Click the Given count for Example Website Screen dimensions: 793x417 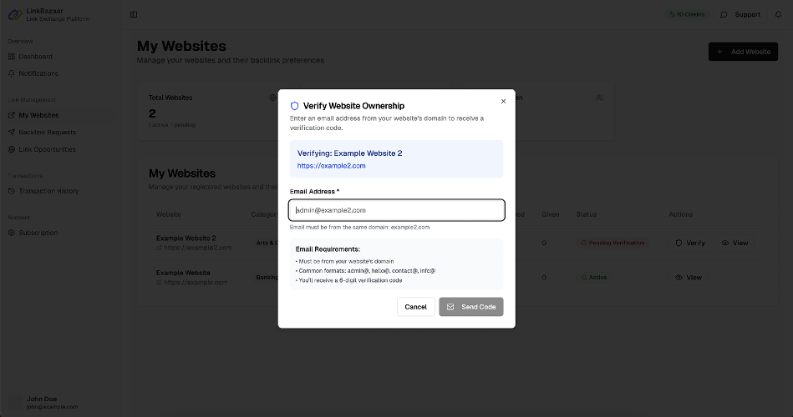point(544,277)
